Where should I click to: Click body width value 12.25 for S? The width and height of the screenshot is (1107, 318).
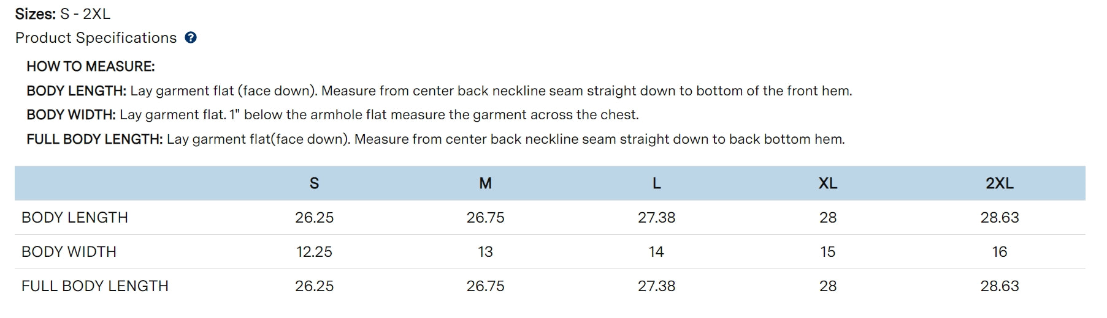(x=314, y=252)
